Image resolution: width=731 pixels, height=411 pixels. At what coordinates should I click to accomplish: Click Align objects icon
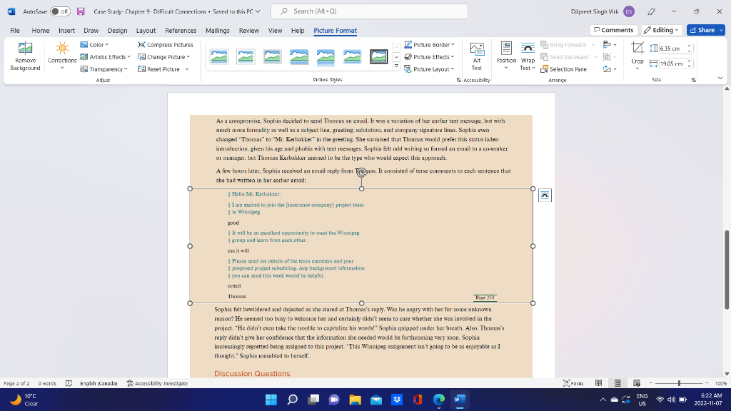[610, 45]
